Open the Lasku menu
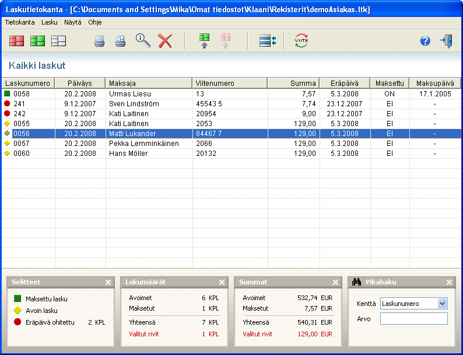This screenshot has height=355, width=463. [50, 22]
